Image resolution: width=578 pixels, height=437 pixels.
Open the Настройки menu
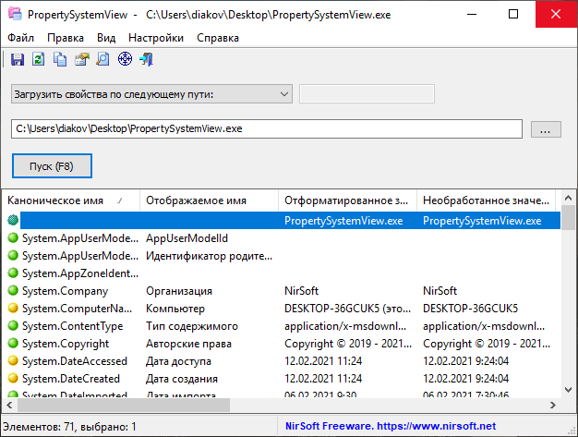coord(156,38)
